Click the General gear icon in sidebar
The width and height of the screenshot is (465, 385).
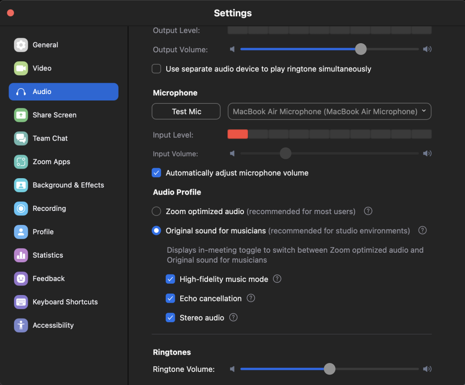21,45
